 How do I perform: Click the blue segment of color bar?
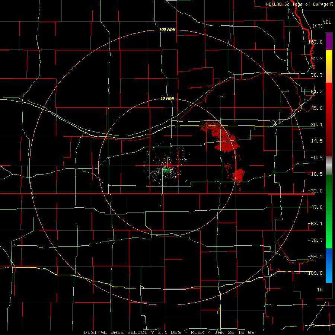click(329, 265)
